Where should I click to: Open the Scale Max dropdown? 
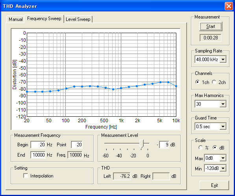(223, 158)
